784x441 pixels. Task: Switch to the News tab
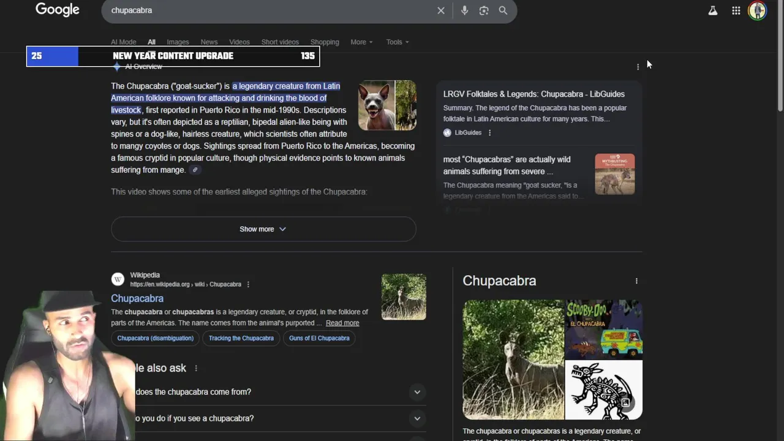coord(209,42)
